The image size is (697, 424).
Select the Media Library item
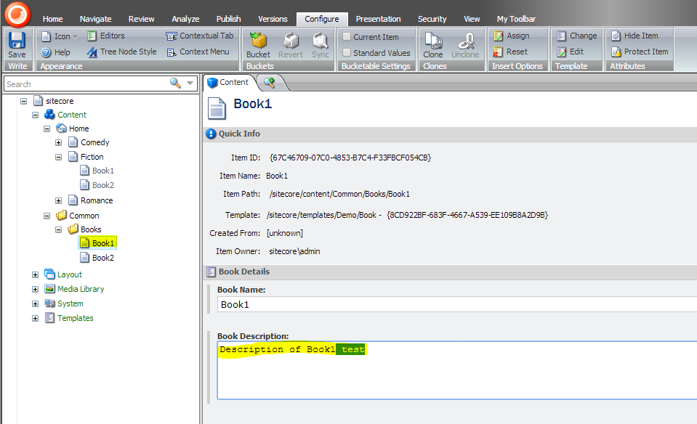pyautogui.click(x=75, y=289)
